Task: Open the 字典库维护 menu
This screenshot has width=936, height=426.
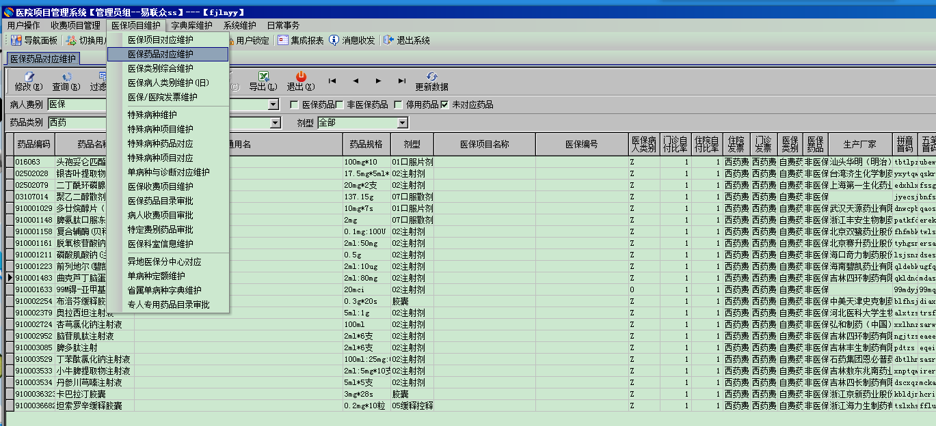Action: [x=192, y=25]
